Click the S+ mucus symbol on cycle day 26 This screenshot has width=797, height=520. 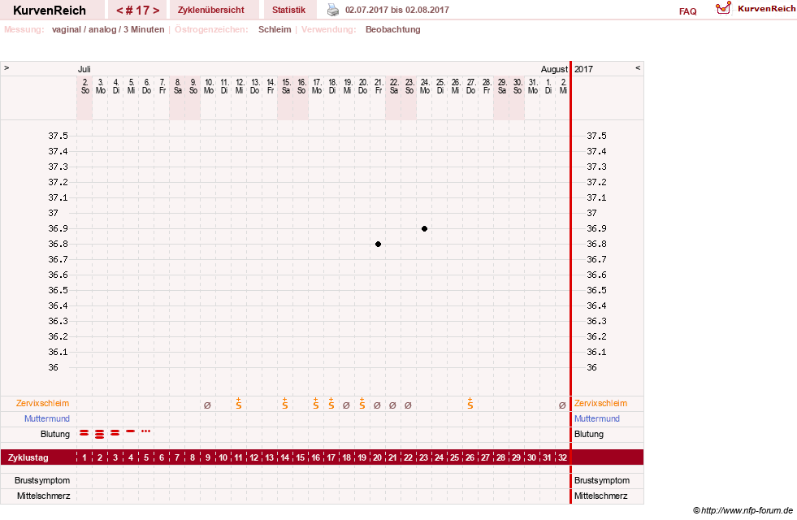tap(470, 404)
